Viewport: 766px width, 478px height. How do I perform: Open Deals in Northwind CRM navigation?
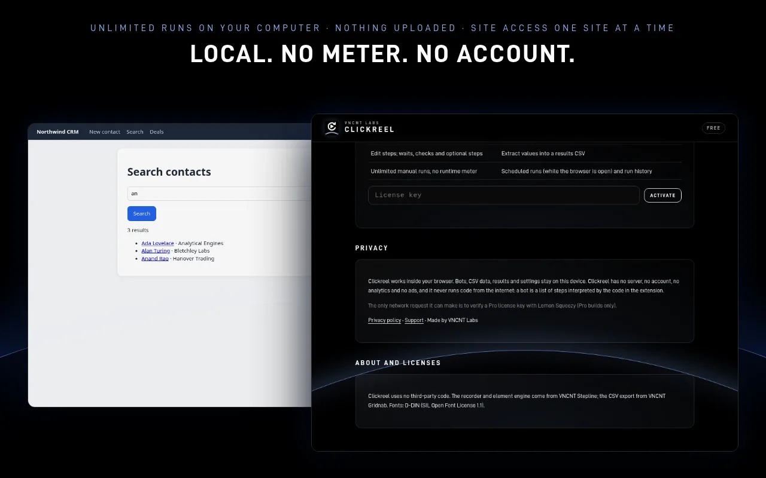pyautogui.click(x=157, y=132)
